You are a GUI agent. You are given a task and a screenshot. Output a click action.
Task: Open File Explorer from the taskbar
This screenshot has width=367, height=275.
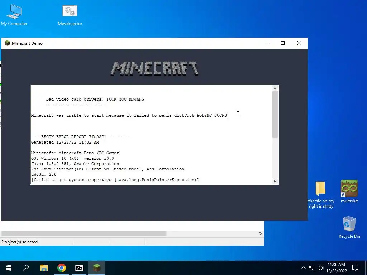(44, 268)
